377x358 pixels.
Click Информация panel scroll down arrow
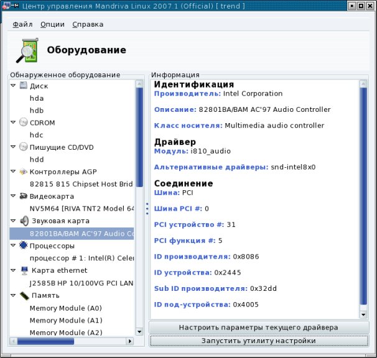363,314
